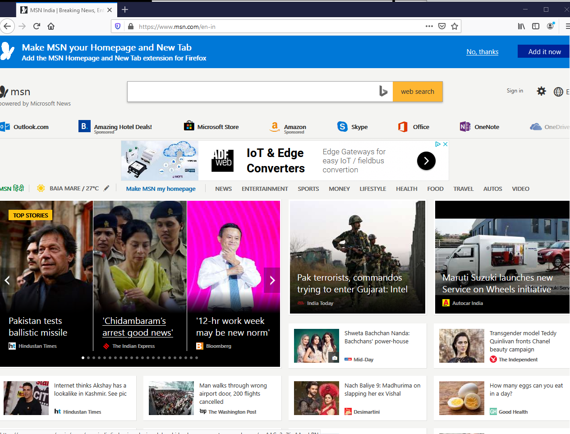Screen dimensions: 570x434
Task: Open 12-hr work week story
Action: [x=234, y=276]
